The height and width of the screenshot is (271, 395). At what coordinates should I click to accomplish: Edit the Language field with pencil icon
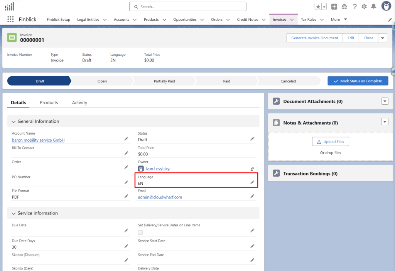(x=252, y=182)
